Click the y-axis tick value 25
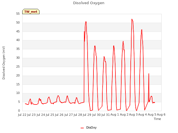The height and width of the screenshot is (133, 178). [x=18, y=67]
